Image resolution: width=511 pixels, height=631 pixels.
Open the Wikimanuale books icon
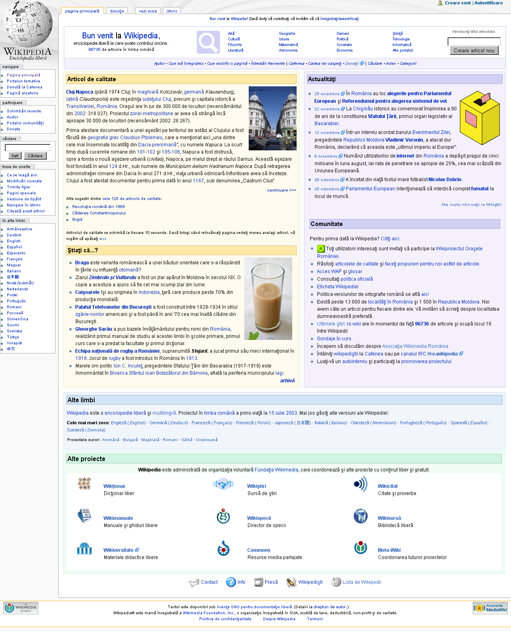[85, 516]
